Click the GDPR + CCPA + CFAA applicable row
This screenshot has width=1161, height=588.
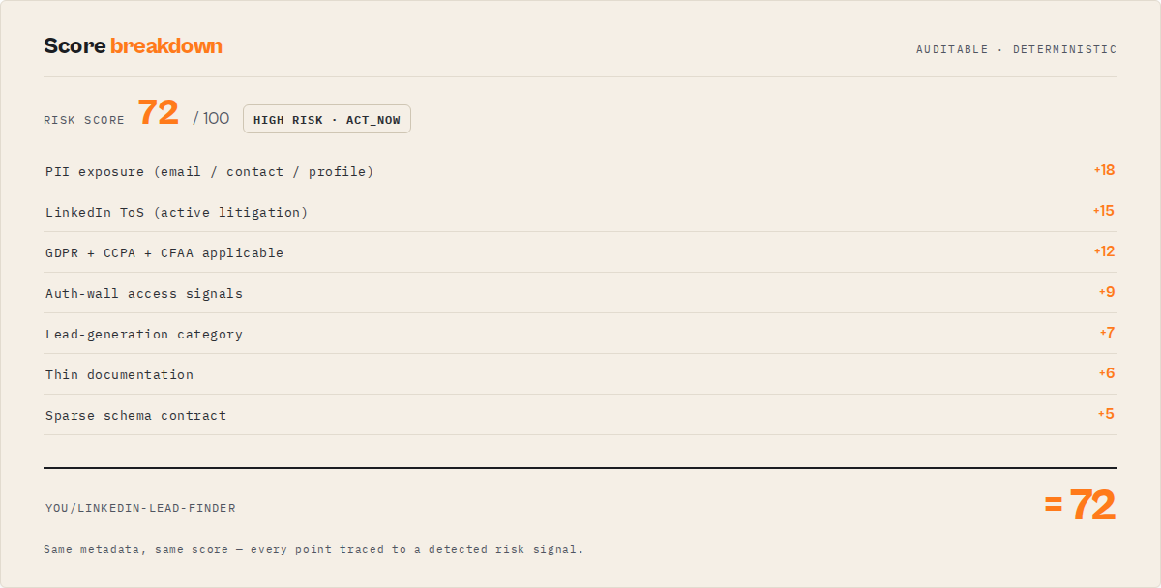[x=580, y=252]
